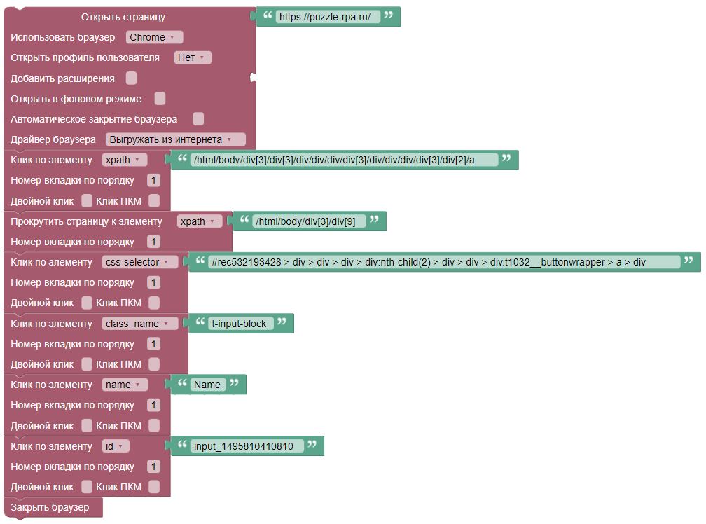Tick Клик ПКМ in the class_name click block
Image resolution: width=706 pixels, height=524 pixels.
(x=154, y=364)
